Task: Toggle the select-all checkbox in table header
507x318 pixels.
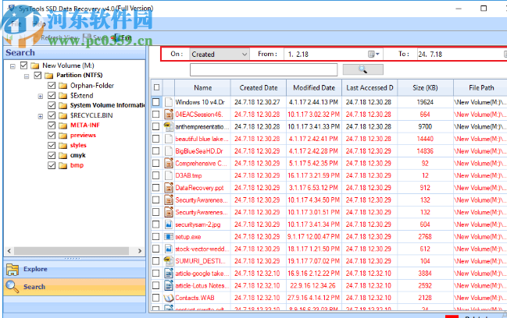Action: tap(156, 87)
